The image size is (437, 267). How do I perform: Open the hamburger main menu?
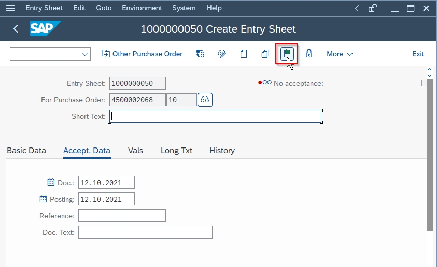pyautogui.click(x=10, y=8)
